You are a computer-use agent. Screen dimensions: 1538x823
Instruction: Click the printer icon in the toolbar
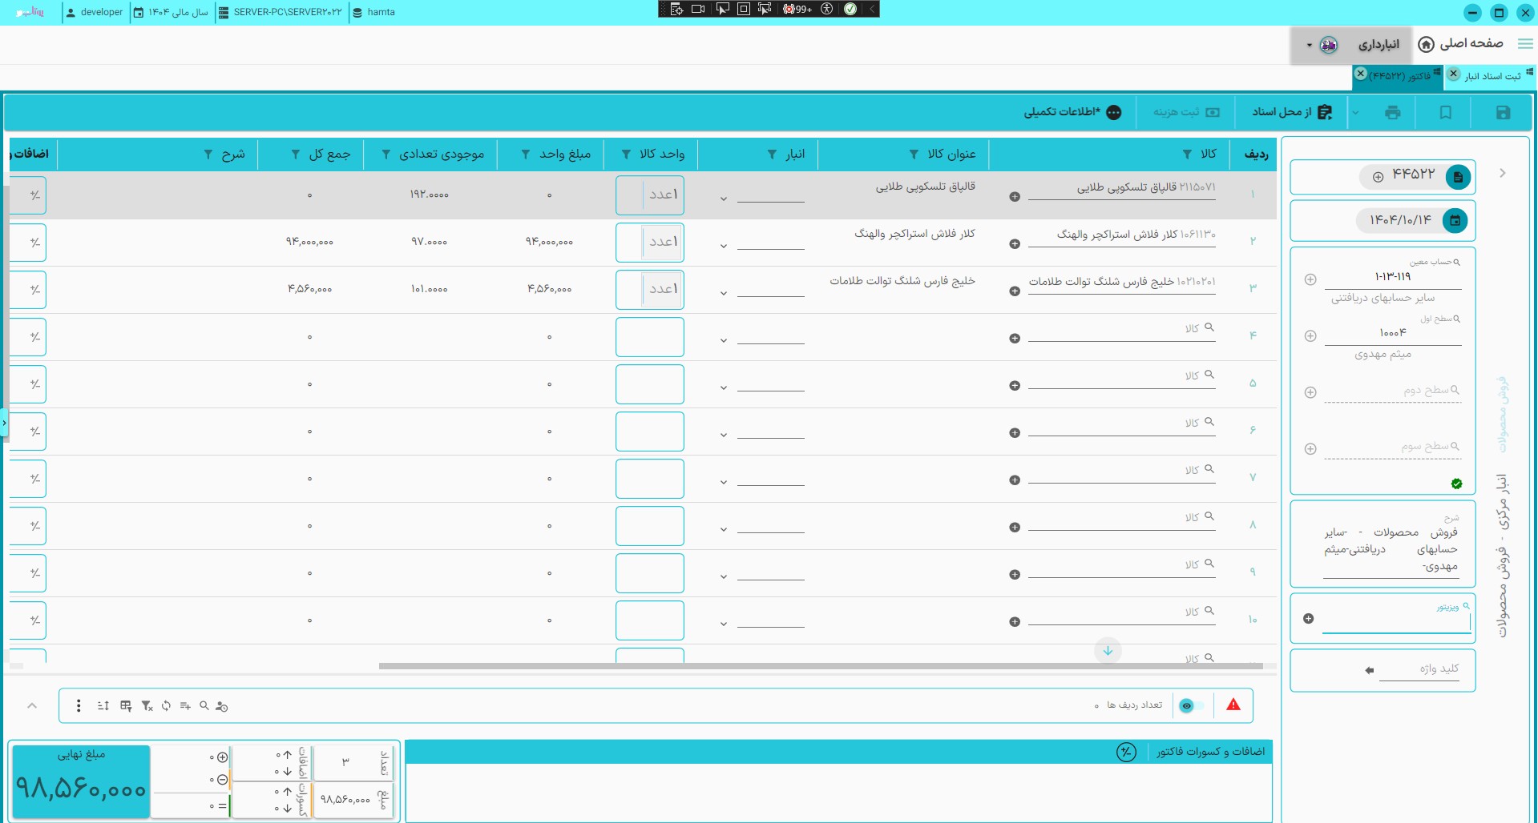click(x=1393, y=113)
